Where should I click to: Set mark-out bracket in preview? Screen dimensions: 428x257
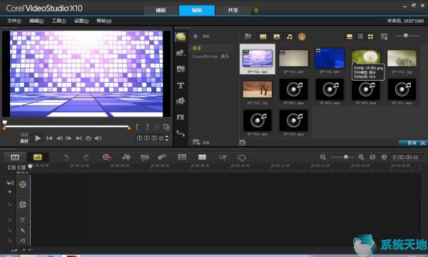coord(147,127)
